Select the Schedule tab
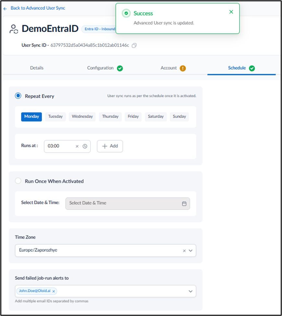The width and height of the screenshot is (282, 316). click(x=237, y=68)
